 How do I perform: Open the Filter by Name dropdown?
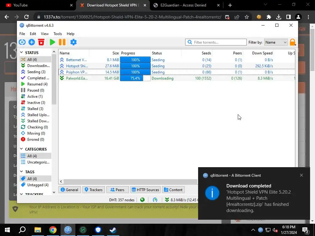(x=276, y=42)
